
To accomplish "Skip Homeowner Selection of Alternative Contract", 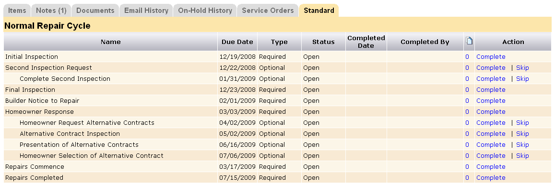I will [x=522, y=156].
